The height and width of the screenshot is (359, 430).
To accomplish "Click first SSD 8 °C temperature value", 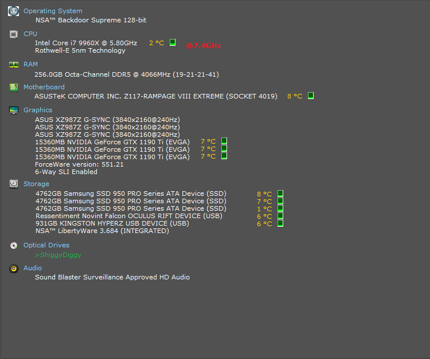I will tap(264, 194).
